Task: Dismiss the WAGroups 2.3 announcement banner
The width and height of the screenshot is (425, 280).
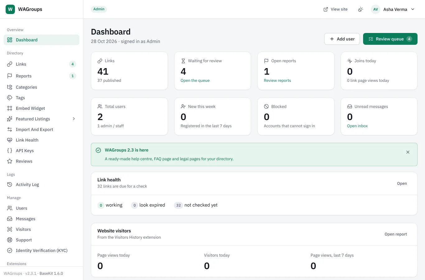Action: (x=408, y=152)
